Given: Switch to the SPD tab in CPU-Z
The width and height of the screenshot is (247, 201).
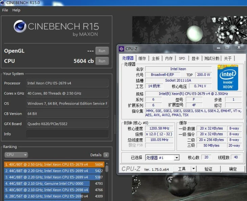Looking at the screenshot, I should (182, 59).
